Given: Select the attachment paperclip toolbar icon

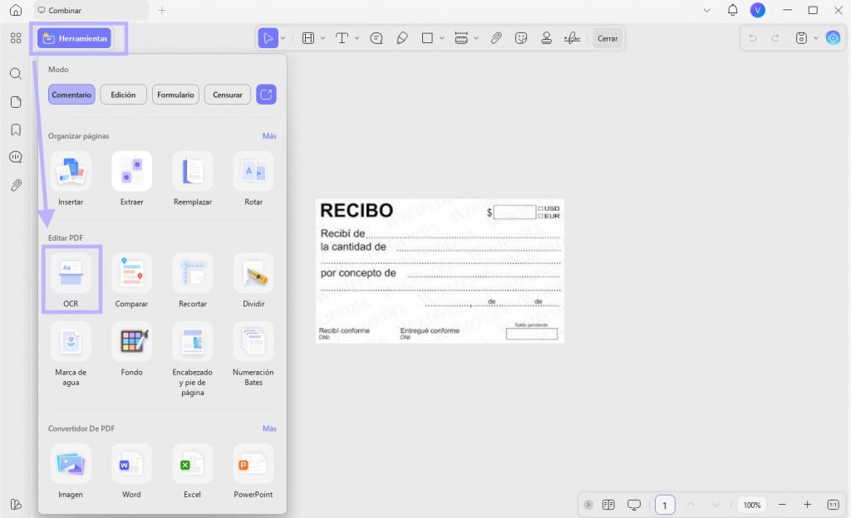Looking at the screenshot, I should point(496,38).
